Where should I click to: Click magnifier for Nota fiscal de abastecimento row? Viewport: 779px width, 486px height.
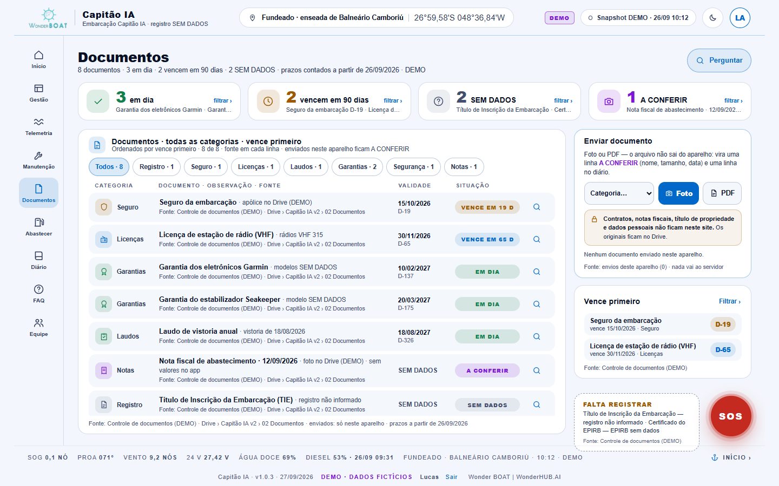click(537, 370)
